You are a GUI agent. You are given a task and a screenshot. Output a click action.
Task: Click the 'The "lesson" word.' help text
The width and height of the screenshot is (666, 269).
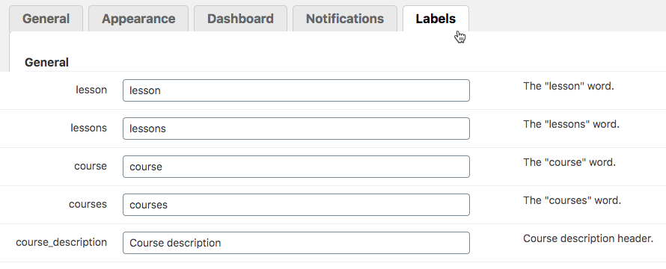(569, 86)
